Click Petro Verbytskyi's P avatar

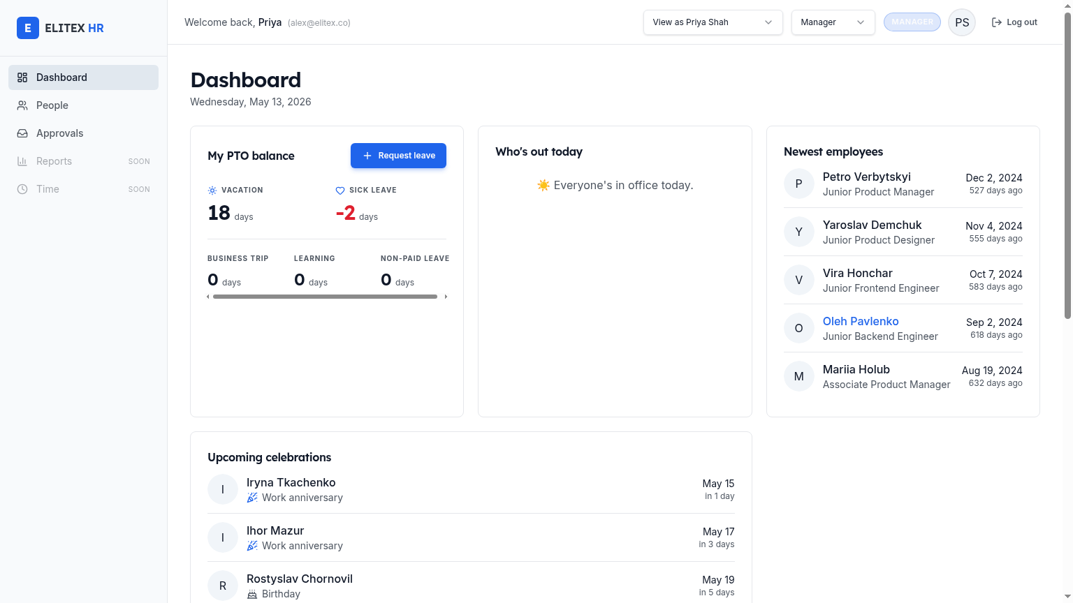[798, 184]
